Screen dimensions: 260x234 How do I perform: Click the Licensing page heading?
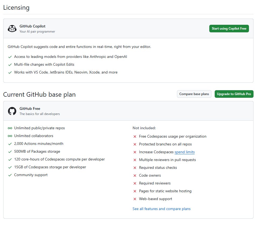(16, 8)
